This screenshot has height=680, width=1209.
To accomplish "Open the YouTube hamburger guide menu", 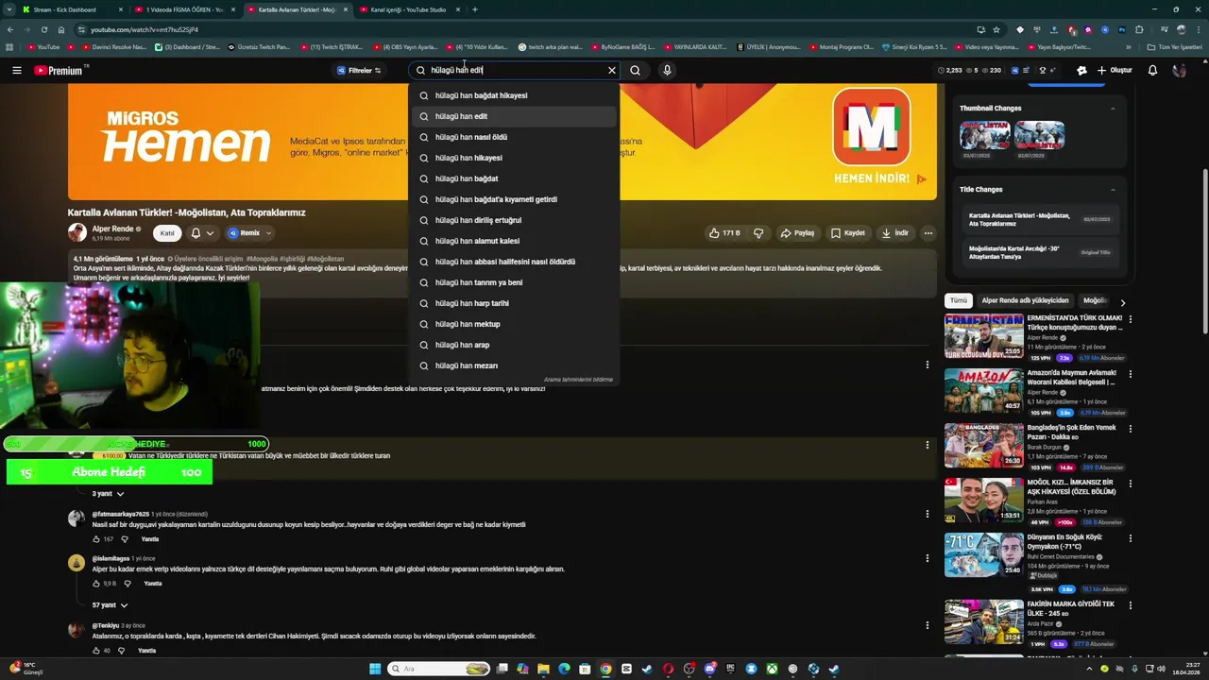I will pos(16,70).
